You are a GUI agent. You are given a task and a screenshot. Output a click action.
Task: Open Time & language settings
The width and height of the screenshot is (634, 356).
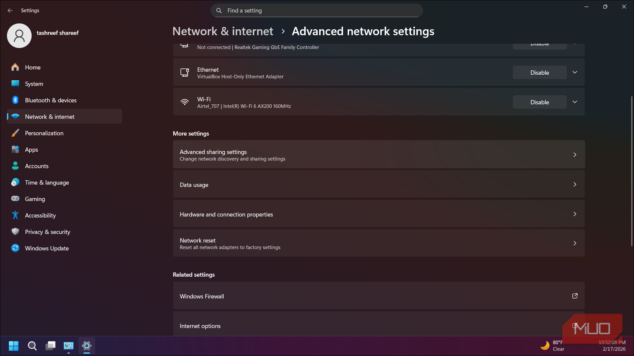click(64, 182)
